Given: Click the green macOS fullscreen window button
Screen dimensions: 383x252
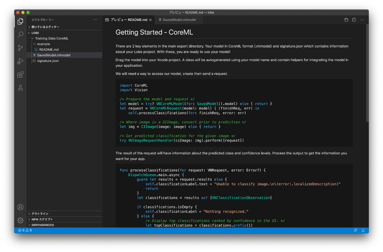Looking at the screenshot, I should click(x=28, y=12).
